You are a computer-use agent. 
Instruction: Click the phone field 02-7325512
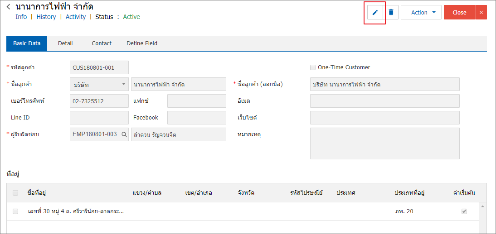[x=99, y=101]
